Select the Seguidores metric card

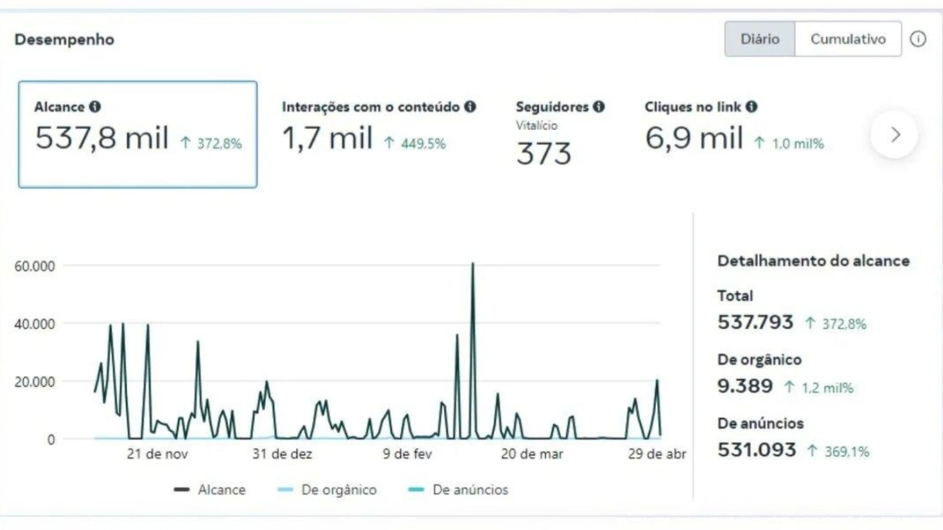point(560,134)
